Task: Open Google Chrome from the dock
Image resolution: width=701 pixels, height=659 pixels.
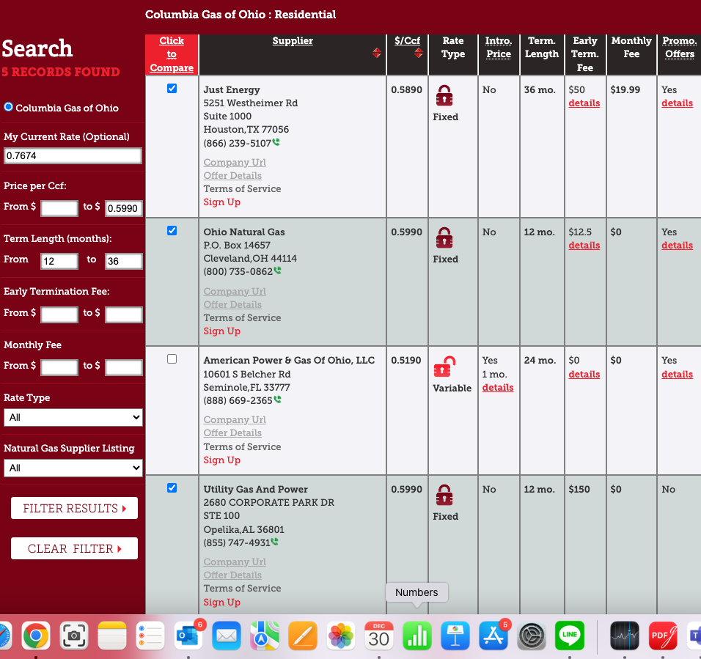Action: (x=36, y=636)
